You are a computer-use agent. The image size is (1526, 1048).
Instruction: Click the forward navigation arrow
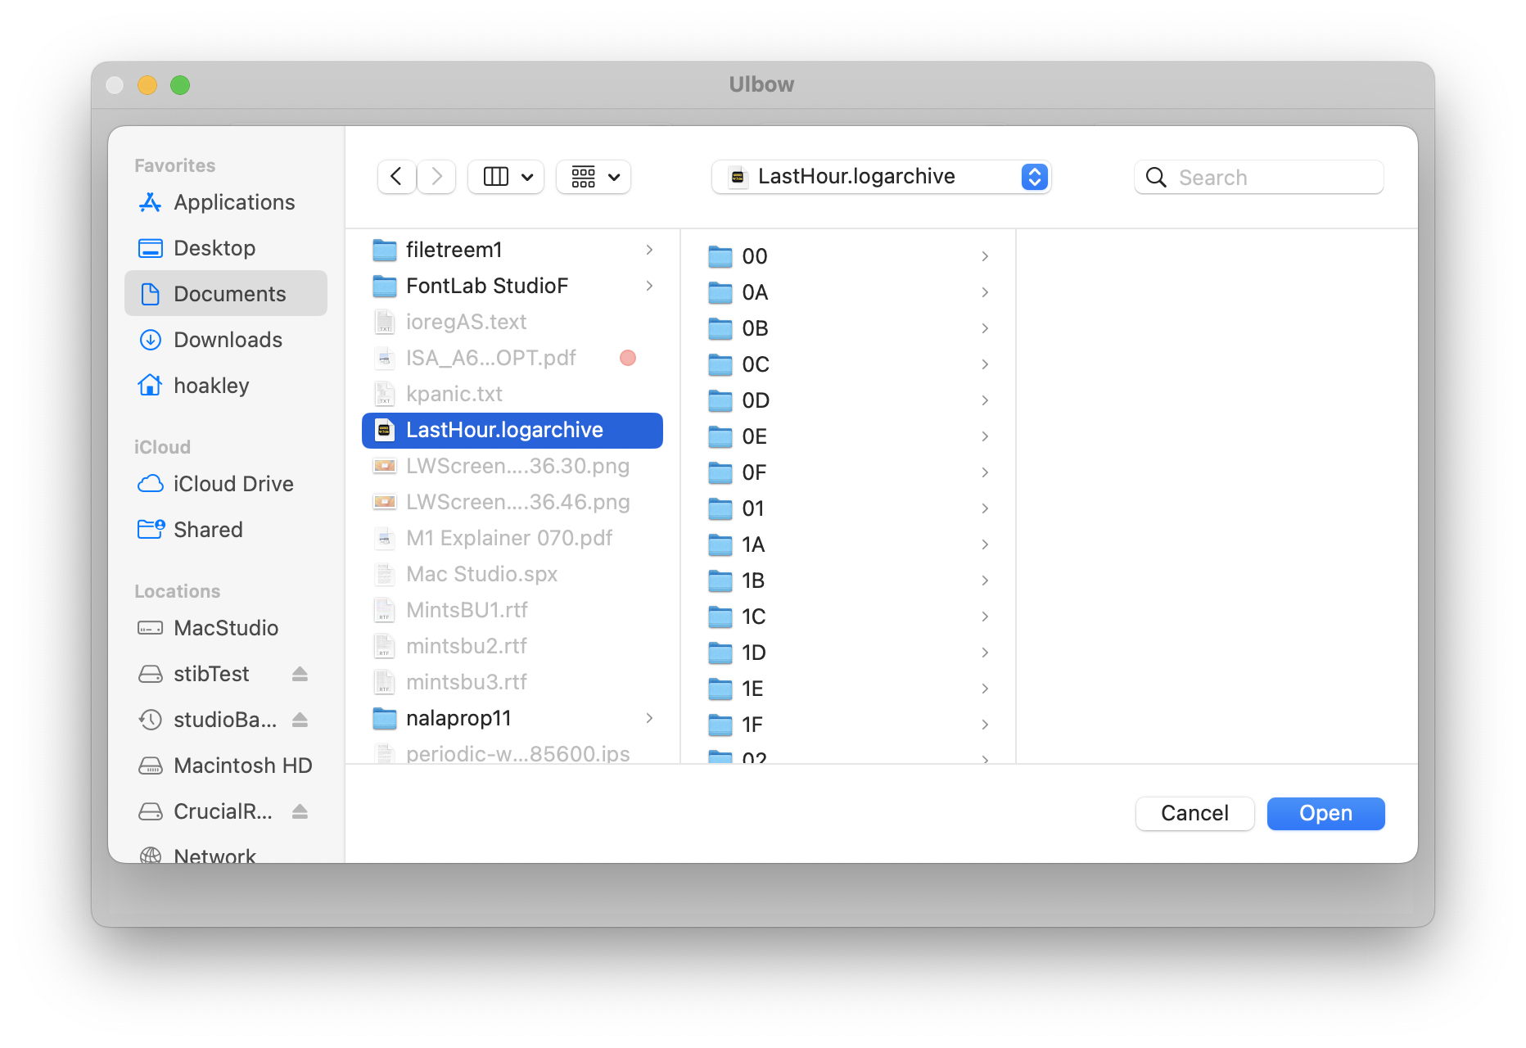coord(436,177)
